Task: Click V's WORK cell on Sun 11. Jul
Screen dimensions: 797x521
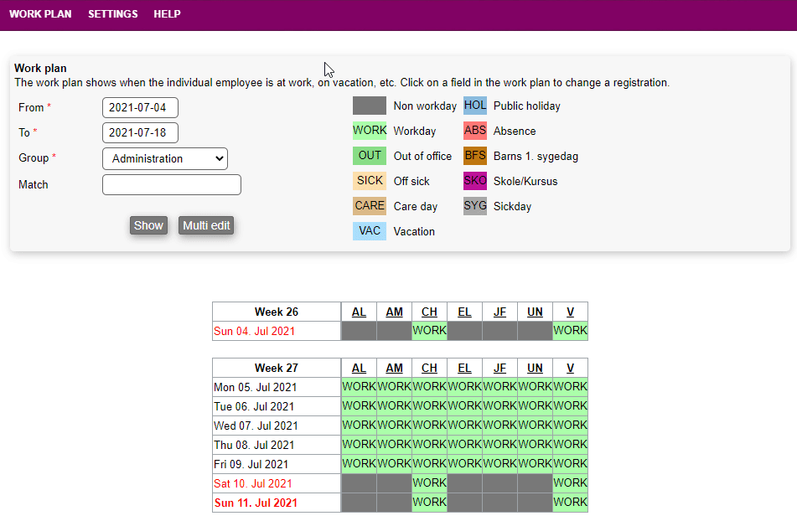Action: tap(570, 503)
